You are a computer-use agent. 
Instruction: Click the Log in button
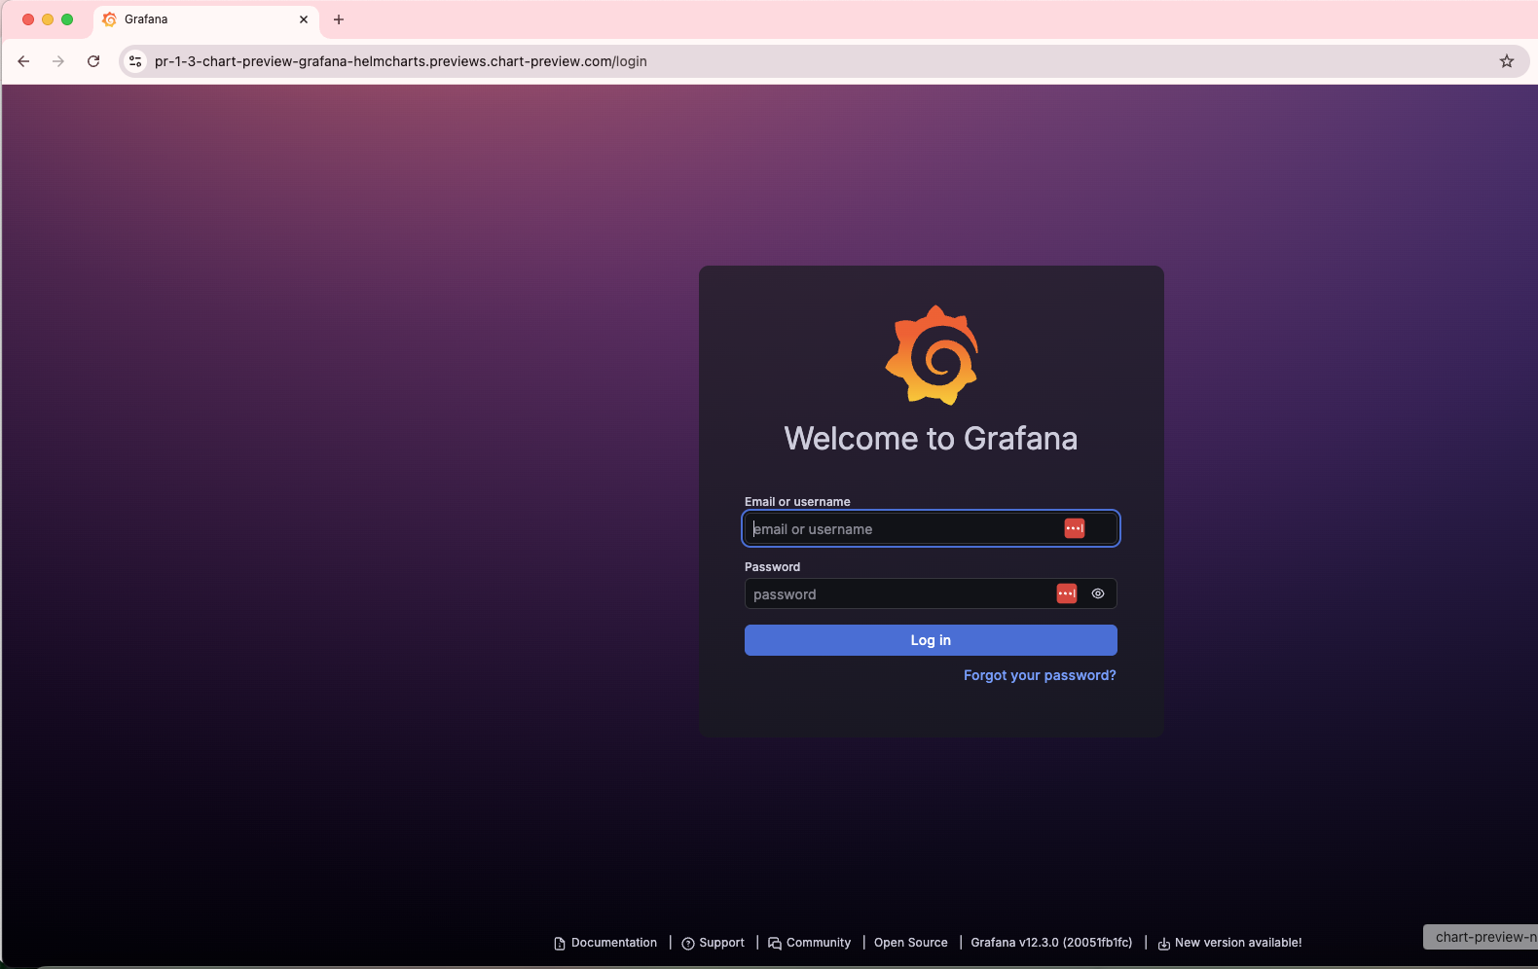point(931,640)
